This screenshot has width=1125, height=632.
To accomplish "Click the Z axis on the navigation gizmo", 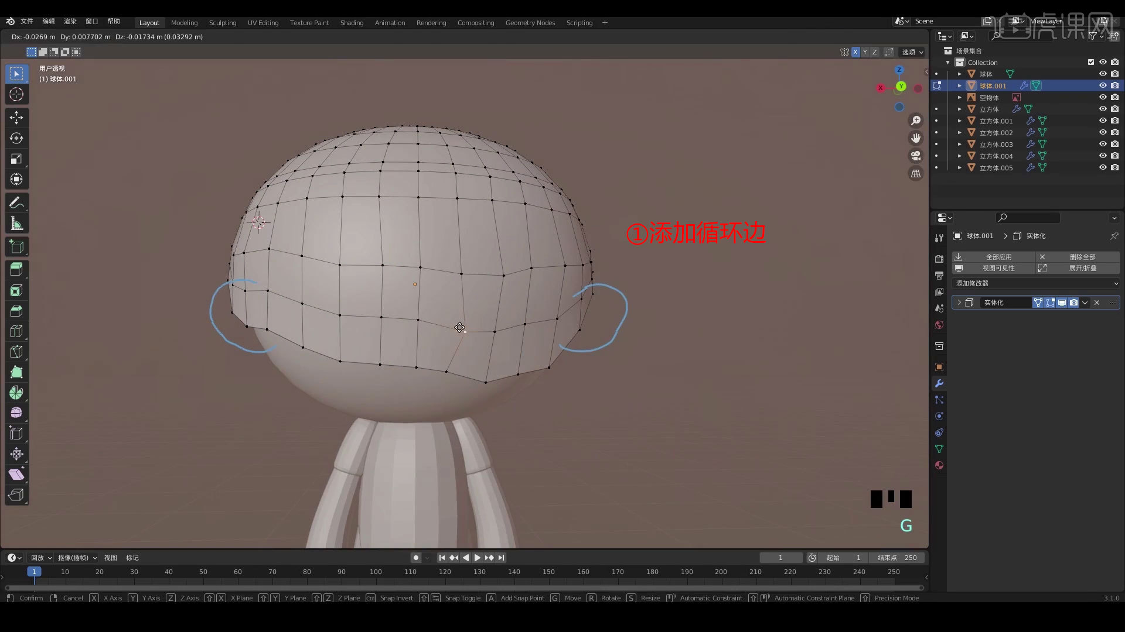I will coord(899,70).
